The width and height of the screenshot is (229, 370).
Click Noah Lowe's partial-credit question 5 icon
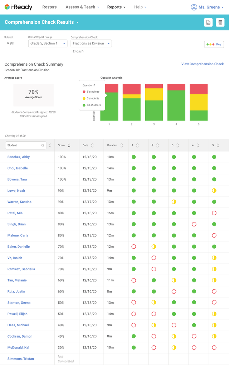pyautogui.click(x=214, y=191)
